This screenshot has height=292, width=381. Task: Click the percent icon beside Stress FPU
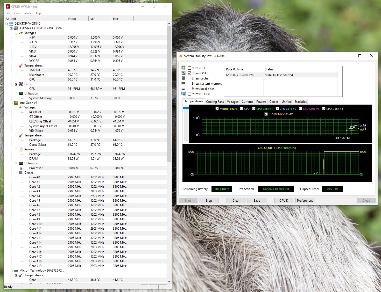184,73
